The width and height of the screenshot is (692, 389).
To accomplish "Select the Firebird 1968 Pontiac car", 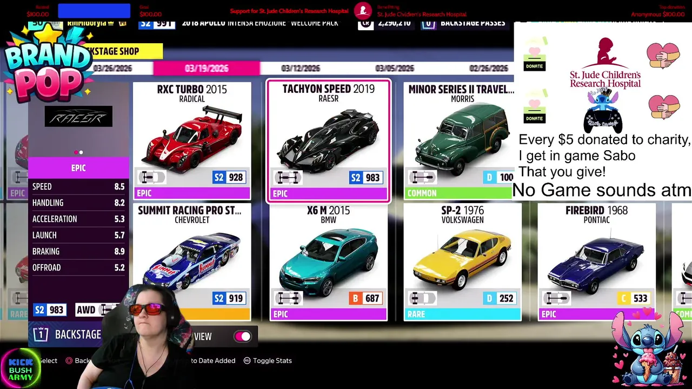I will click(x=596, y=262).
